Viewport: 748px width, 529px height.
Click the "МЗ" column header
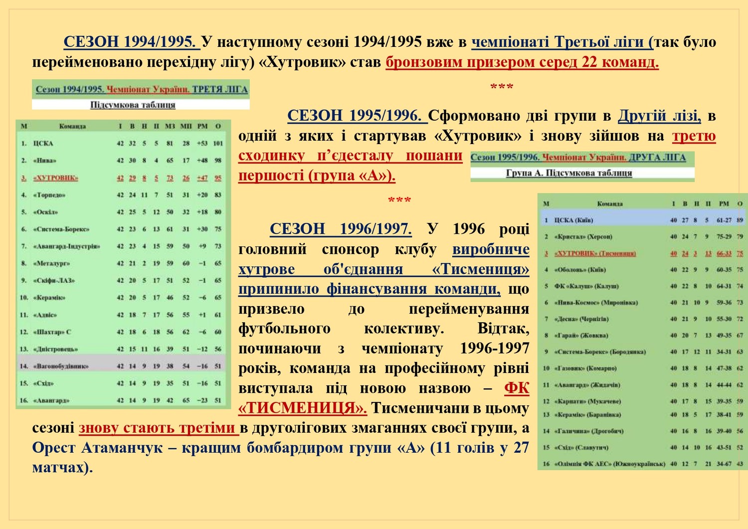(170, 126)
